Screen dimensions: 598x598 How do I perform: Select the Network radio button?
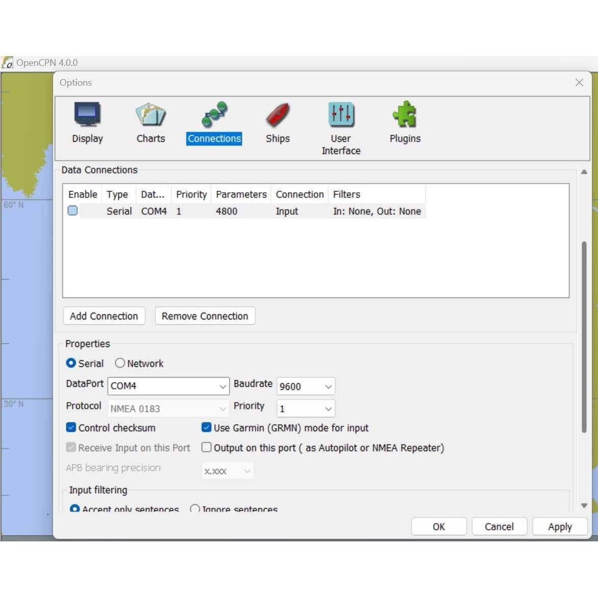coord(120,363)
